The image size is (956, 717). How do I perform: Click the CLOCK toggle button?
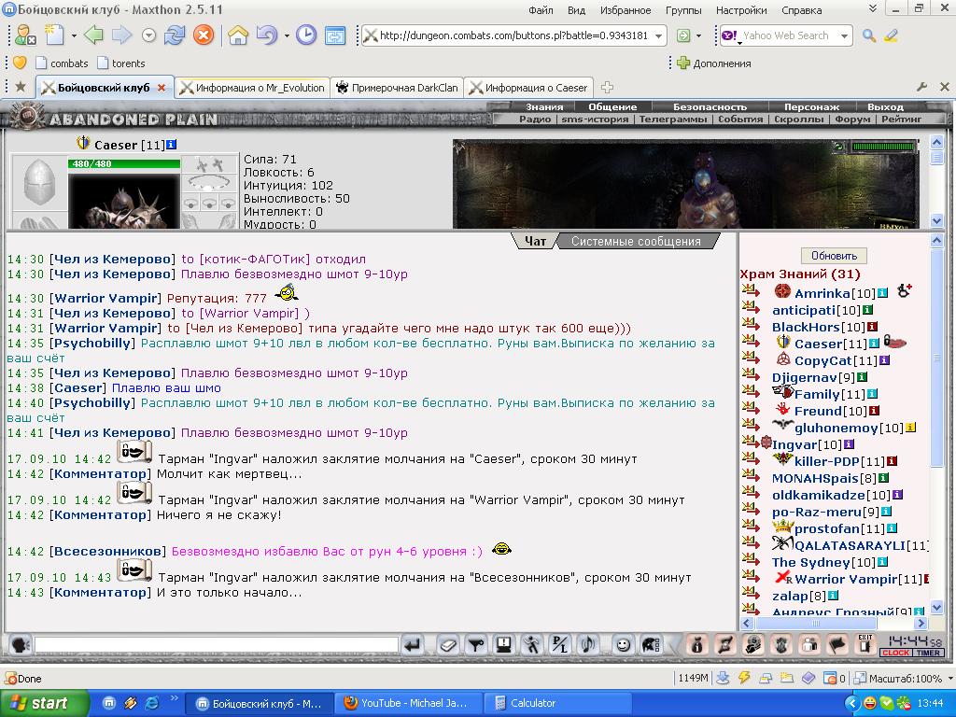click(x=895, y=653)
